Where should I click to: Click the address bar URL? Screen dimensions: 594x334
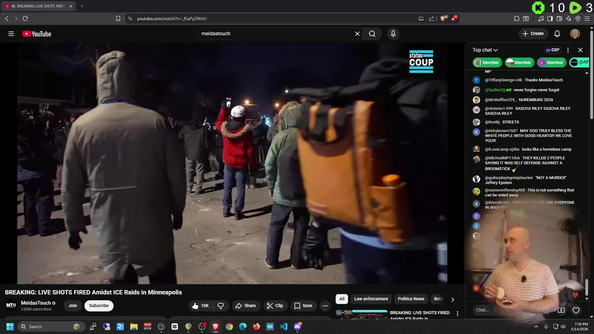(172, 19)
